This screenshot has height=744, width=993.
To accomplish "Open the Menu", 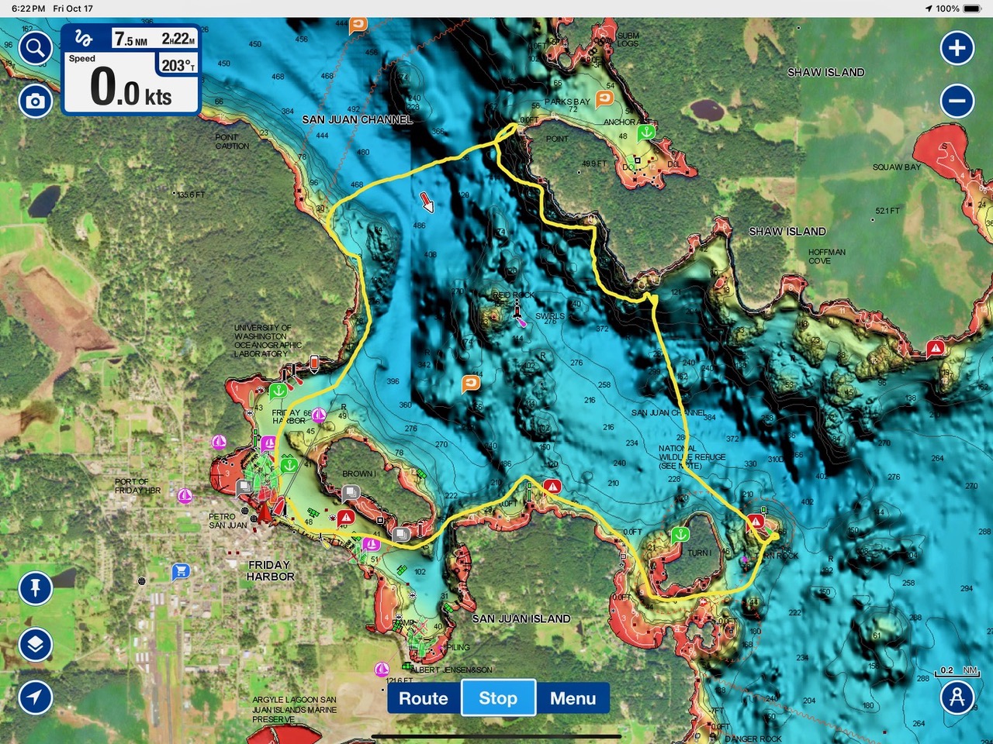I will tap(573, 698).
